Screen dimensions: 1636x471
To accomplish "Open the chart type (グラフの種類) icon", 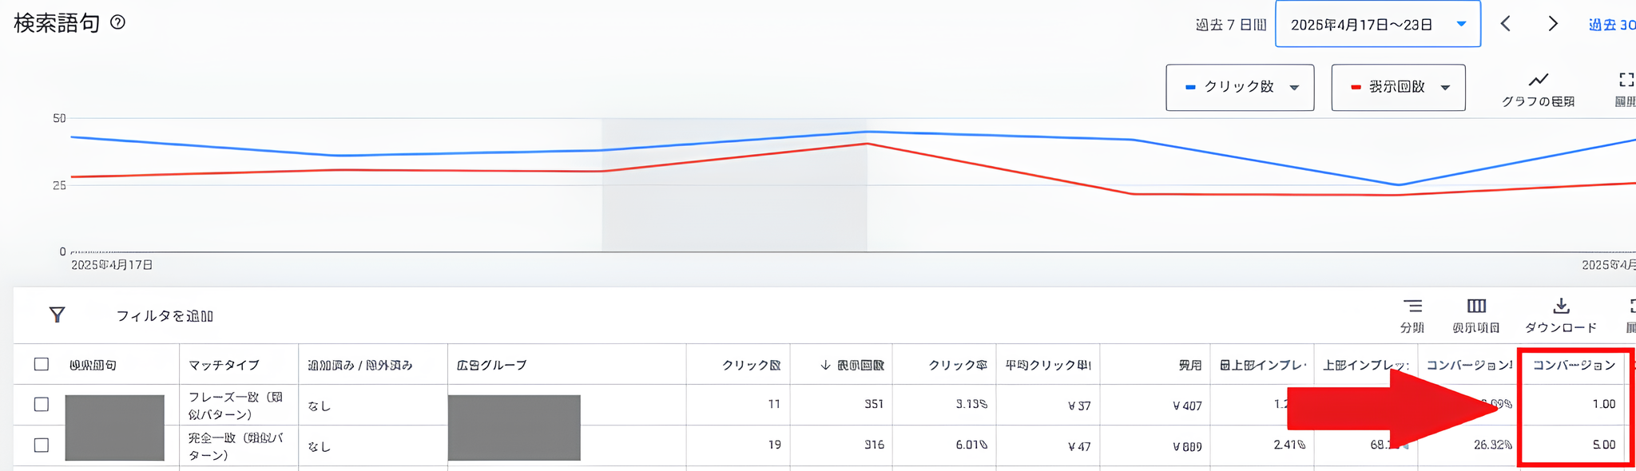I will [x=1538, y=81].
